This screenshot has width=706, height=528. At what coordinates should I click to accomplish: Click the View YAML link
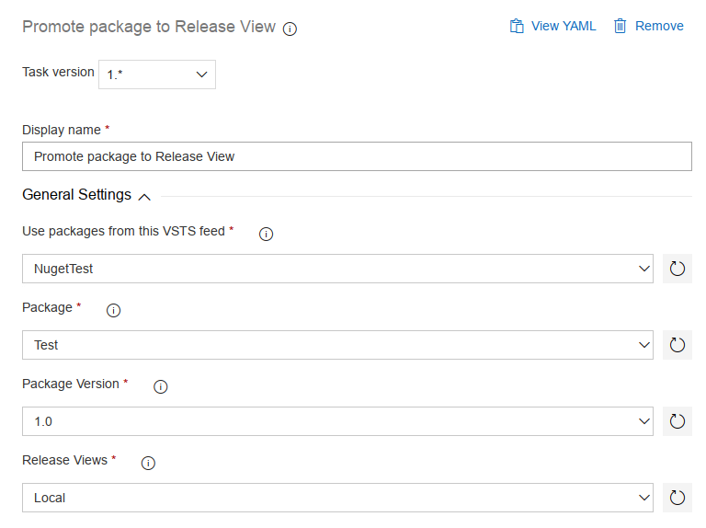click(563, 26)
